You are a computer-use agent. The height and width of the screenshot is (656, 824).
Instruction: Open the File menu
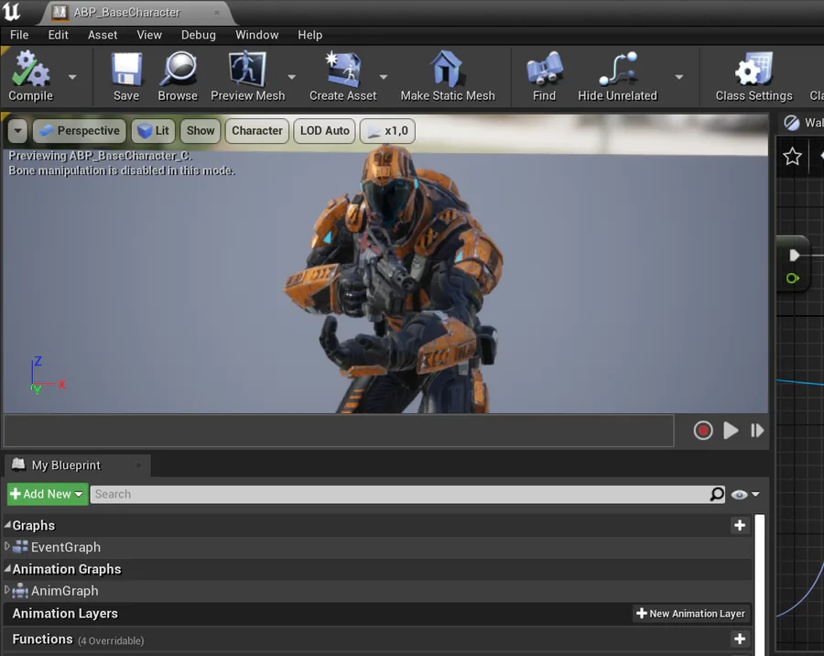click(x=19, y=35)
